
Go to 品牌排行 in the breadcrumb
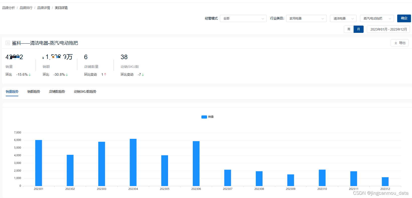(26, 8)
